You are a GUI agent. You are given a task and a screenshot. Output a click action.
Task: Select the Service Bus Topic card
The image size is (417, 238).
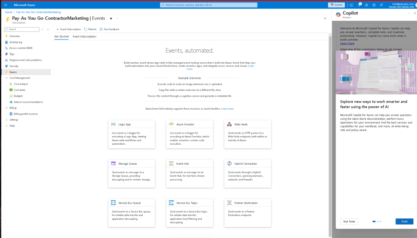coord(190,213)
